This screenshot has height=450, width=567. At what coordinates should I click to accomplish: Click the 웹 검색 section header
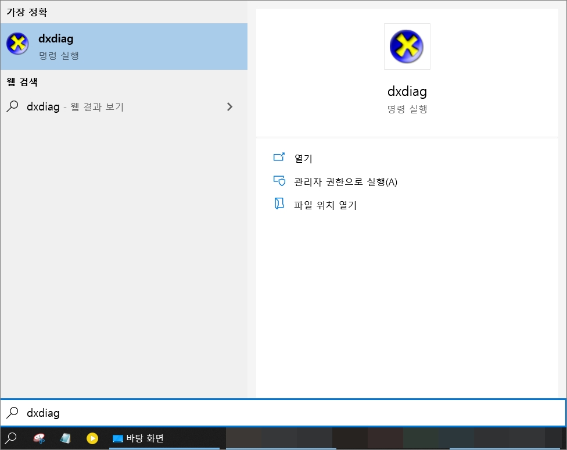22,82
